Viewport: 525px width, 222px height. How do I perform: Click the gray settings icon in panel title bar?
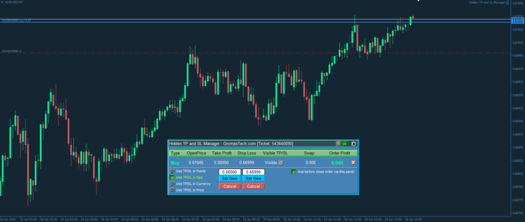[338, 144]
